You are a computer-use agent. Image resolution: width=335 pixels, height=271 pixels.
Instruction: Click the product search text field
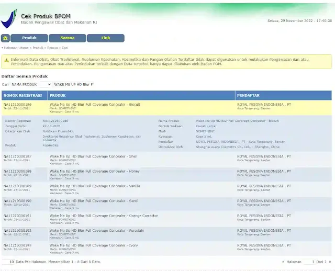click(73, 85)
